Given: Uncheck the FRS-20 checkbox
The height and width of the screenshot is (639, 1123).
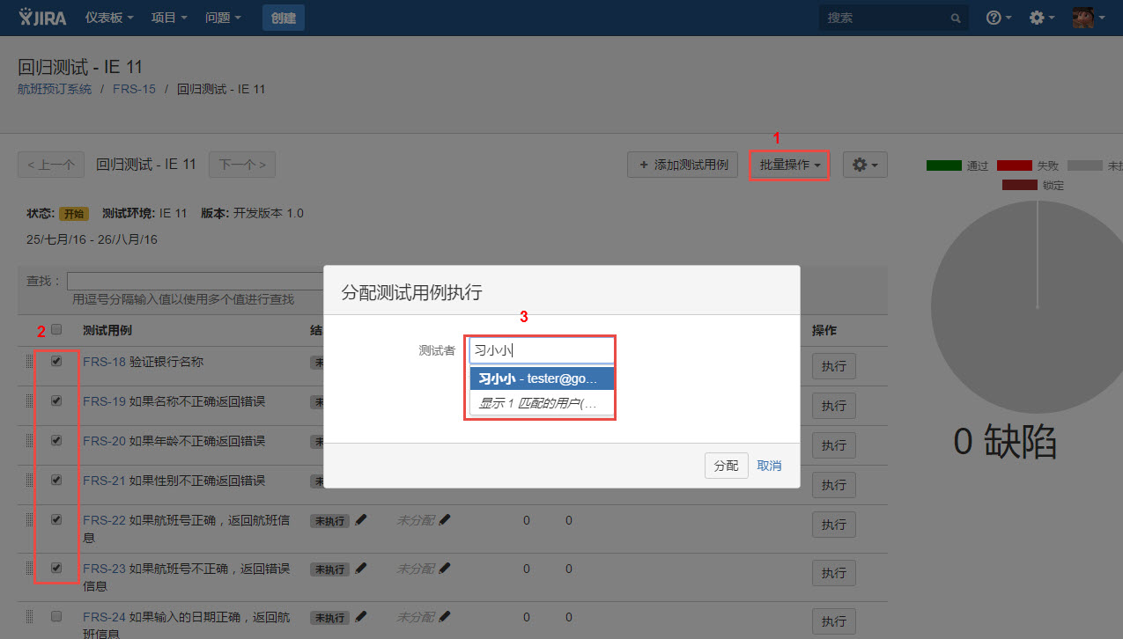Looking at the screenshot, I should point(56,440).
